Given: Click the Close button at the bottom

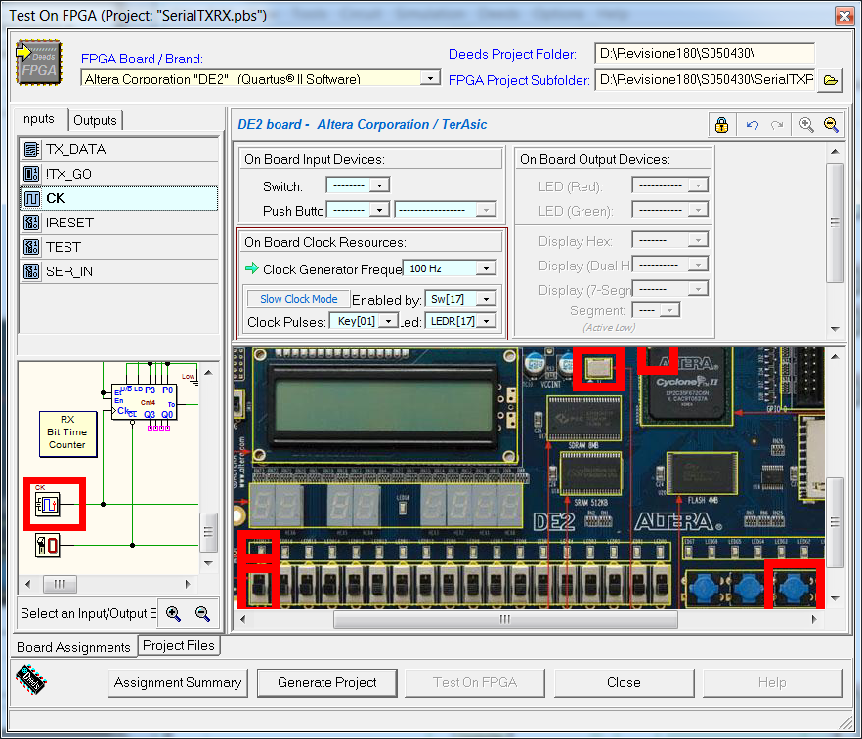Looking at the screenshot, I should pyautogui.click(x=624, y=682).
